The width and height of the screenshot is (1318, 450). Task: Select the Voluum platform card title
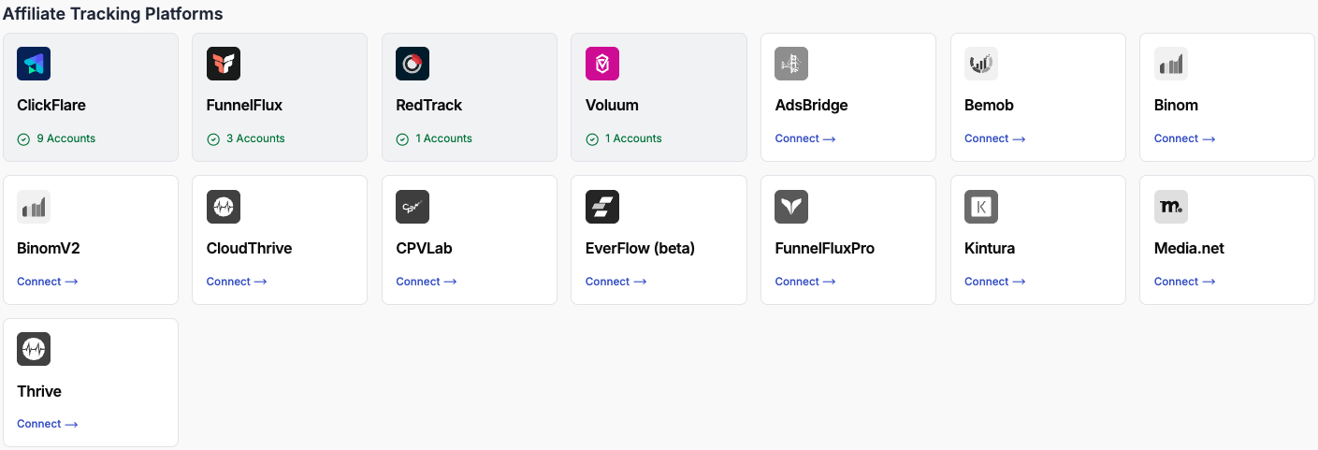pyautogui.click(x=612, y=105)
